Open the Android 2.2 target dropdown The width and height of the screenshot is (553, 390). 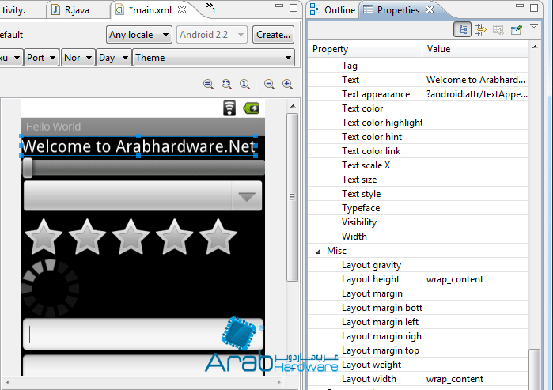click(x=211, y=35)
